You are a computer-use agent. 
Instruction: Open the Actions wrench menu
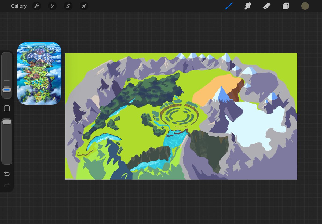(36, 6)
